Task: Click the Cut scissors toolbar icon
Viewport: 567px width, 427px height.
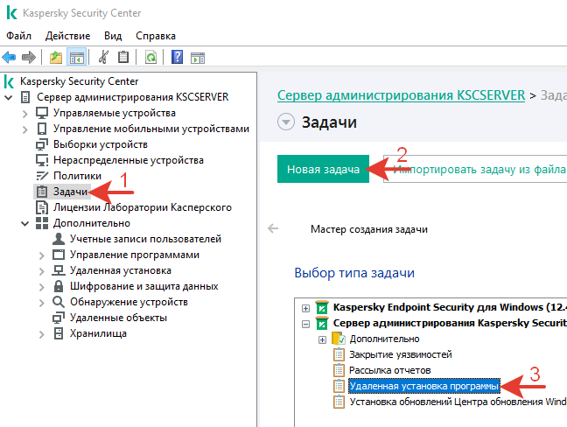Action: pyautogui.click(x=103, y=57)
